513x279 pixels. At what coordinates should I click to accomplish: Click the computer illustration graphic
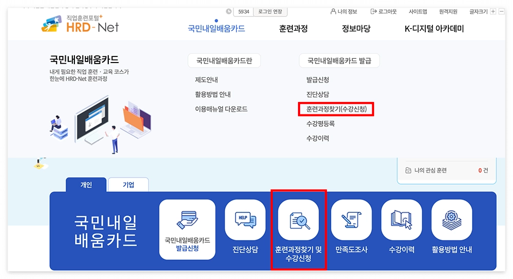coord(101,124)
